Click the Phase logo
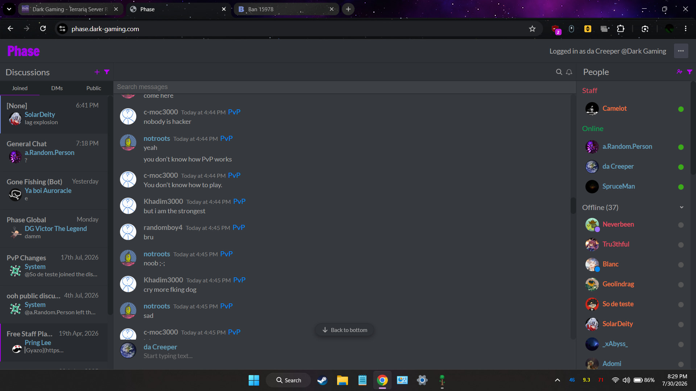This screenshot has height=391, width=696. 24,51
